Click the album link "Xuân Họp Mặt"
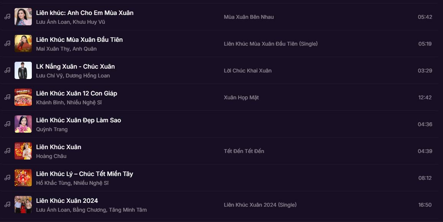Viewport: 443px width, 222px height. tap(241, 97)
